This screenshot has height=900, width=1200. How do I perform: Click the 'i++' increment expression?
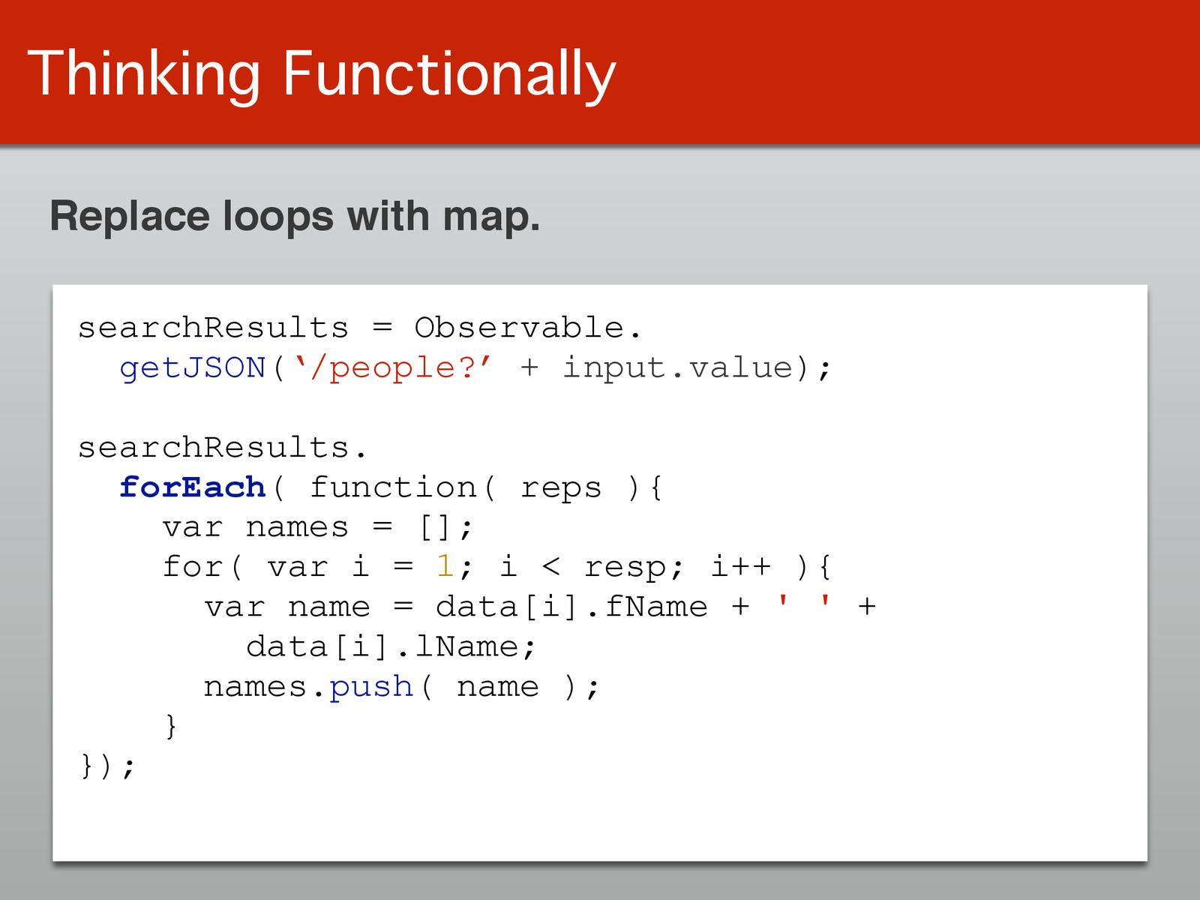tap(740, 566)
